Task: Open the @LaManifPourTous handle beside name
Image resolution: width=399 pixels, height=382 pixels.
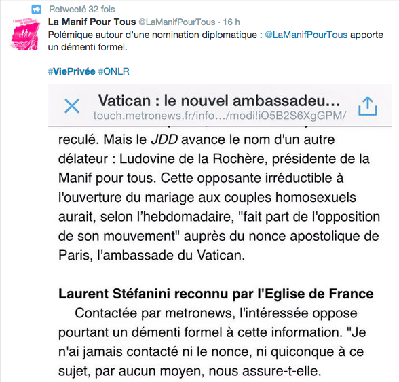Action: click(x=177, y=22)
